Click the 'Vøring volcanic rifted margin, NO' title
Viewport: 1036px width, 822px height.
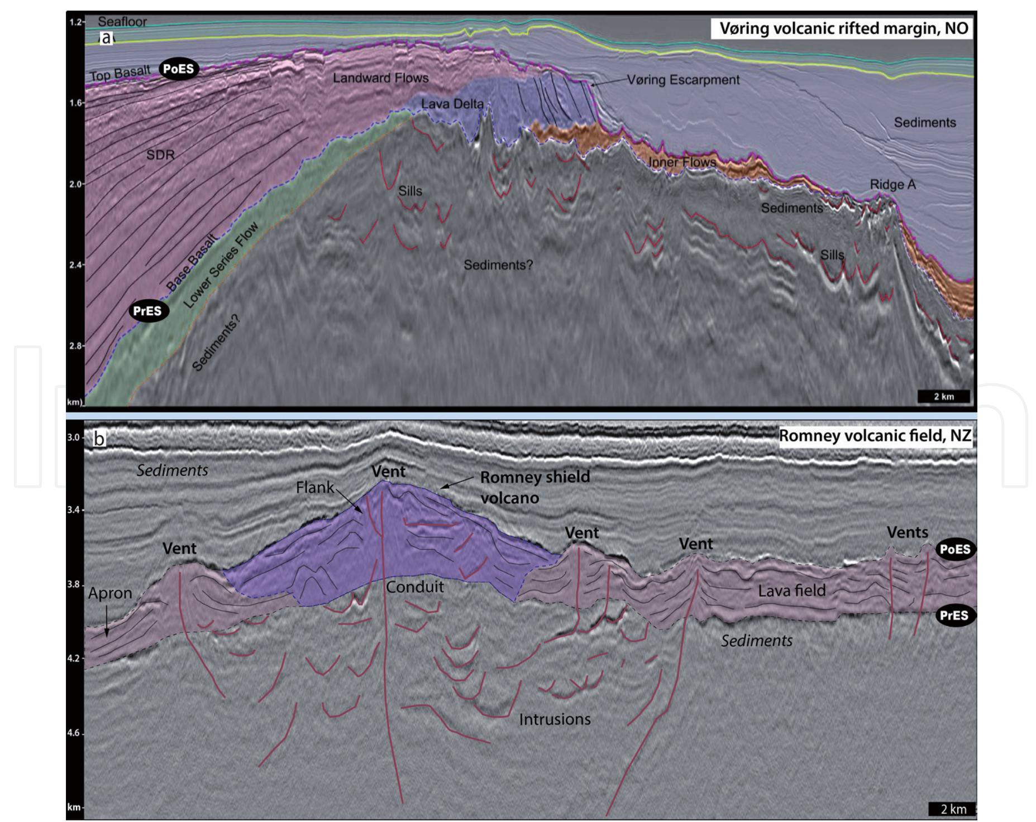[843, 28]
